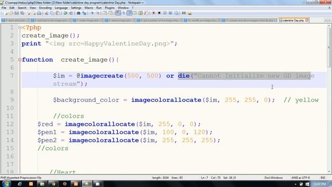Image resolution: width=332 pixels, height=187 pixels.
Task: Save the current recorded macro icon
Action: click(x=176, y=13)
